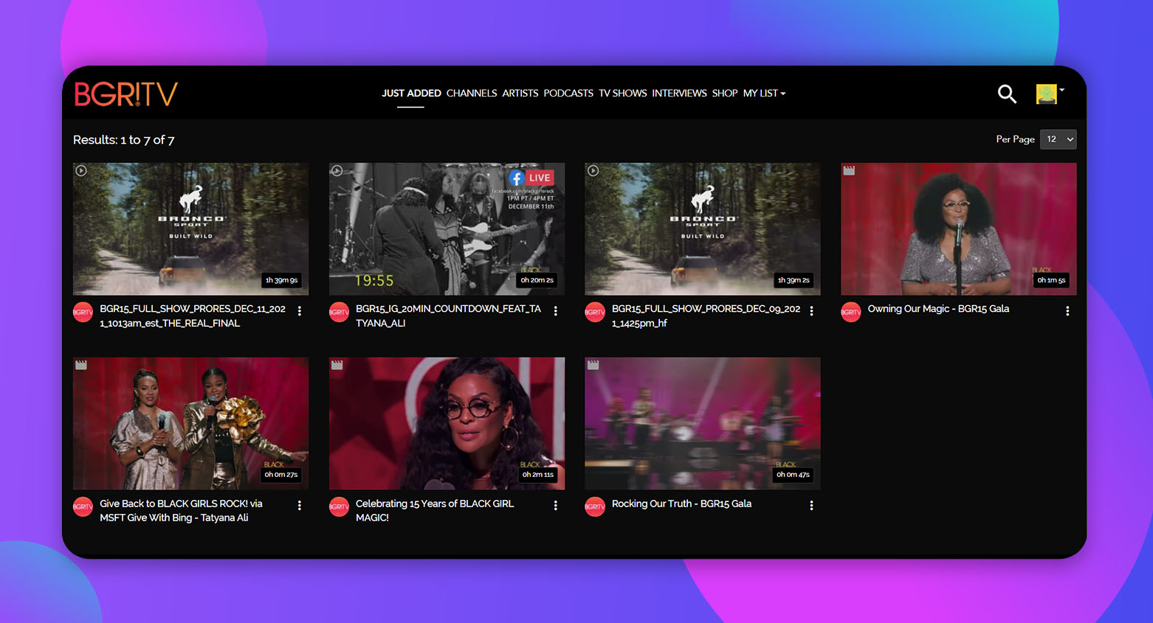Click the 1h 39m 2s duration badge
The width and height of the screenshot is (1153, 623).
click(794, 280)
